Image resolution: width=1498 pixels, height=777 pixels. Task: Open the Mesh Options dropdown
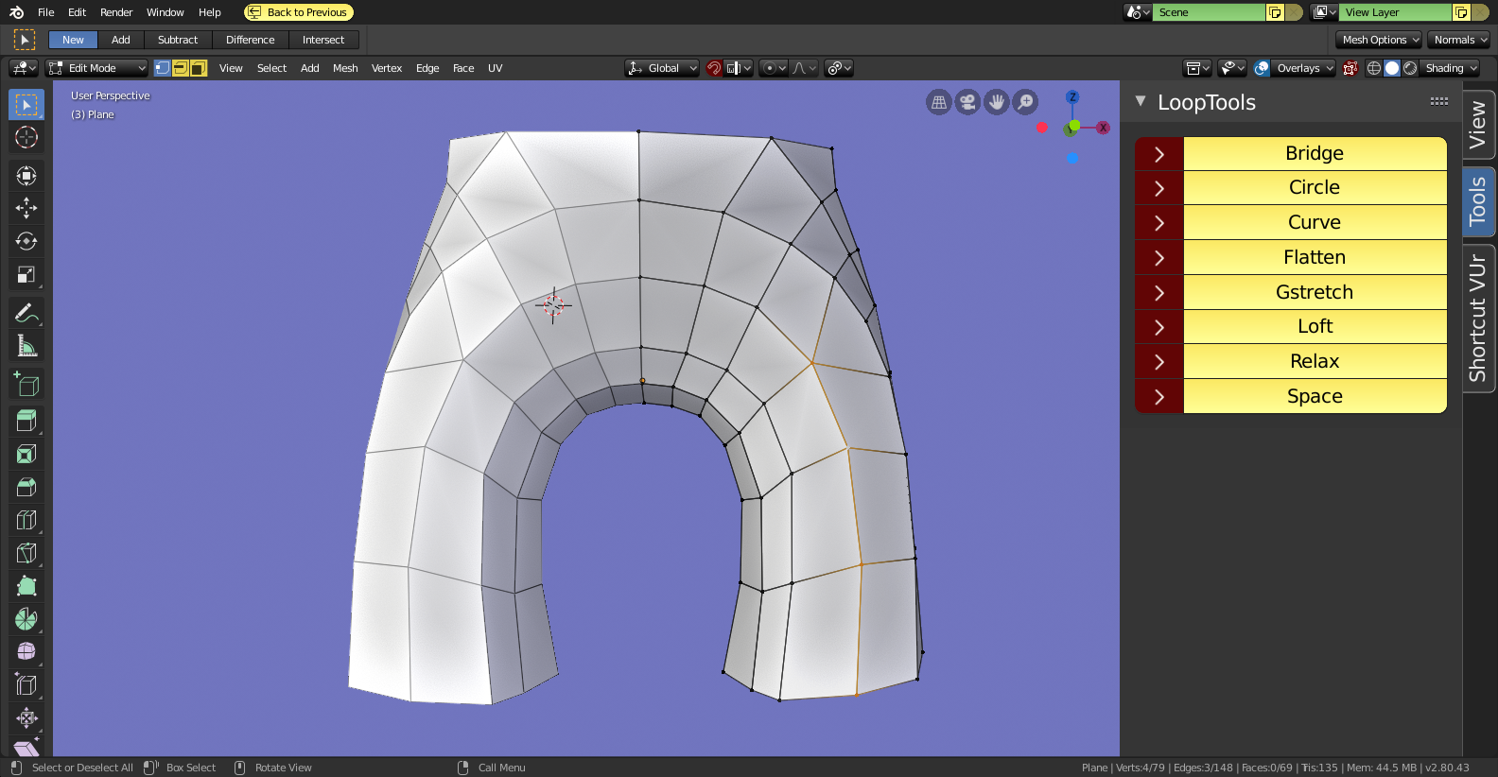[x=1379, y=40]
